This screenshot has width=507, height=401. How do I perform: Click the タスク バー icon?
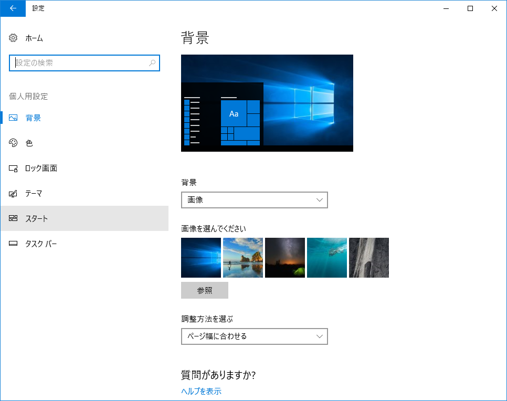[x=13, y=244]
